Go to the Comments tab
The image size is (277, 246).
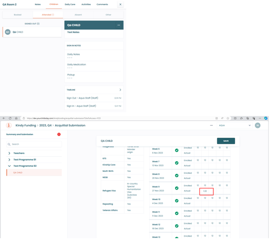tap(102, 4)
